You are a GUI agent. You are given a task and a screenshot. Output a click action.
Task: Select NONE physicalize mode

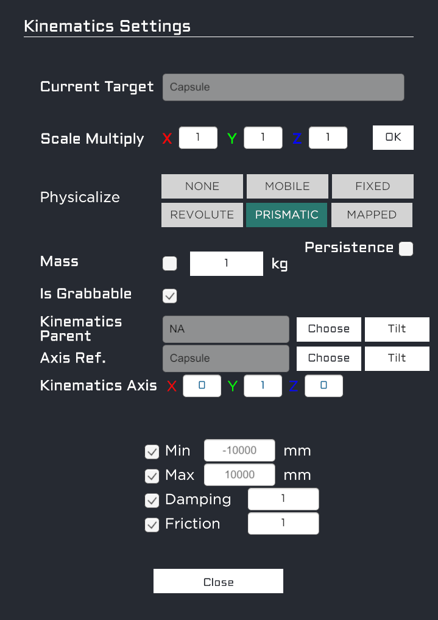click(x=202, y=186)
